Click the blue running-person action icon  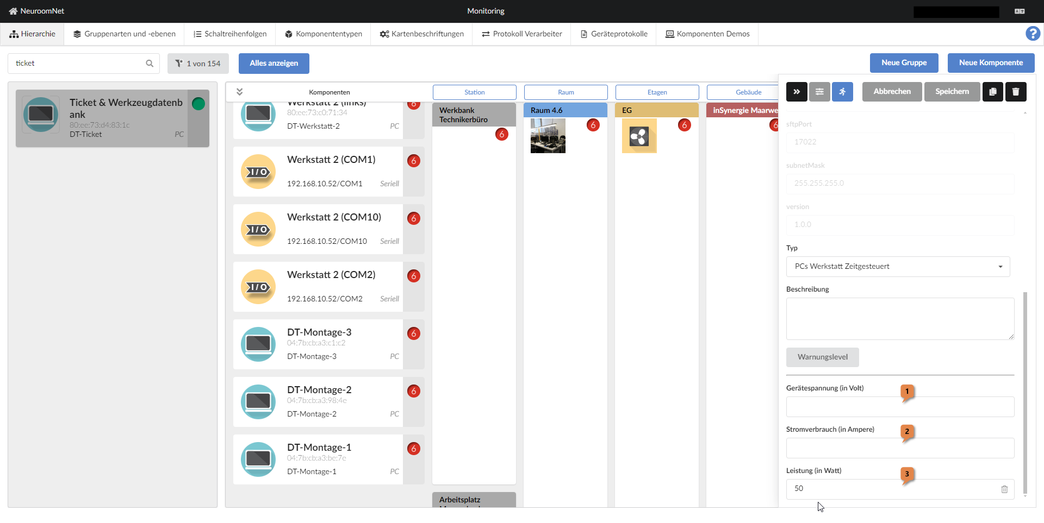[x=842, y=92]
